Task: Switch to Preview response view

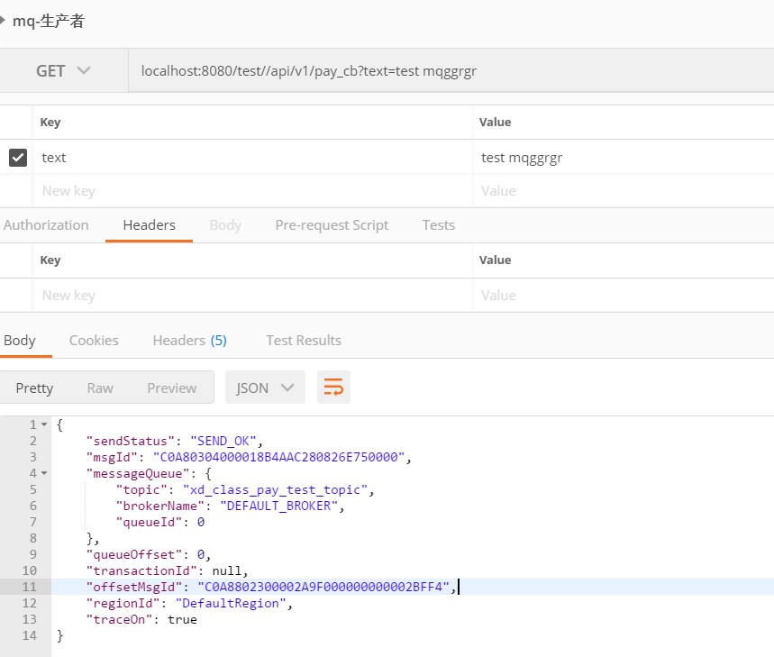Action: click(171, 387)
